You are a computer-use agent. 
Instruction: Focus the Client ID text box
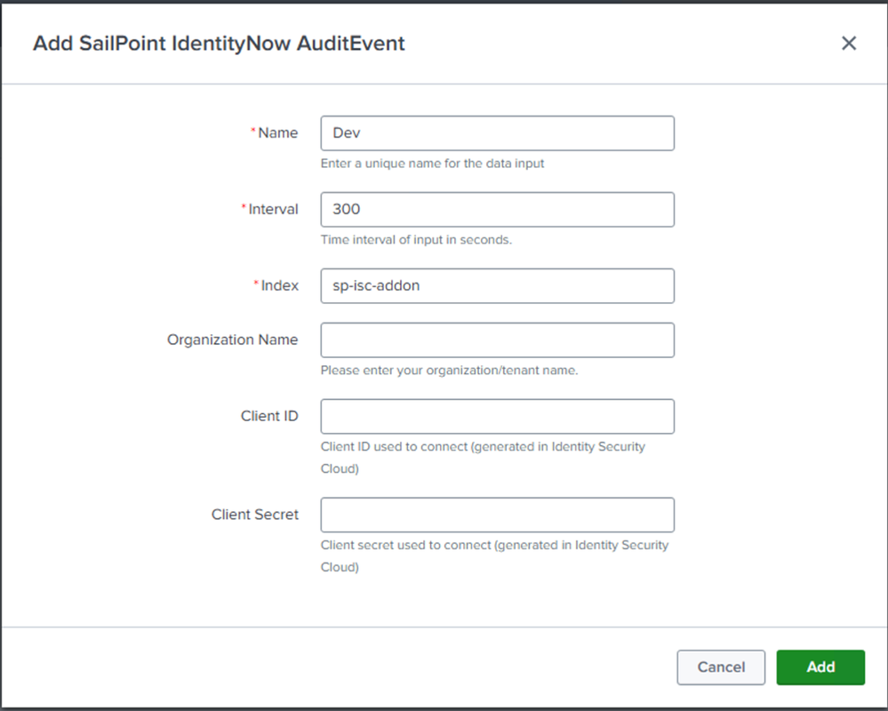497,417
